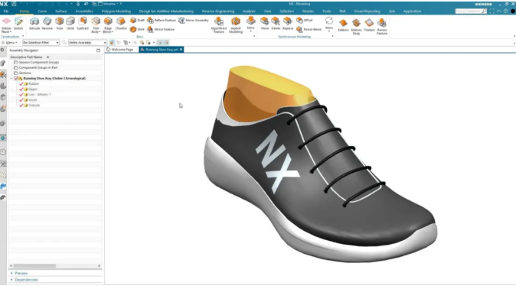
Task: Toggle the Running Shoe Assy checkbox
Action: (x=16, y=79)
